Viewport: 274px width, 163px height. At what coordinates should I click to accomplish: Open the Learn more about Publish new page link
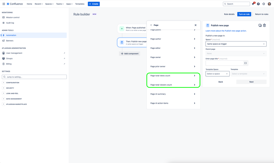pos(226,31)
